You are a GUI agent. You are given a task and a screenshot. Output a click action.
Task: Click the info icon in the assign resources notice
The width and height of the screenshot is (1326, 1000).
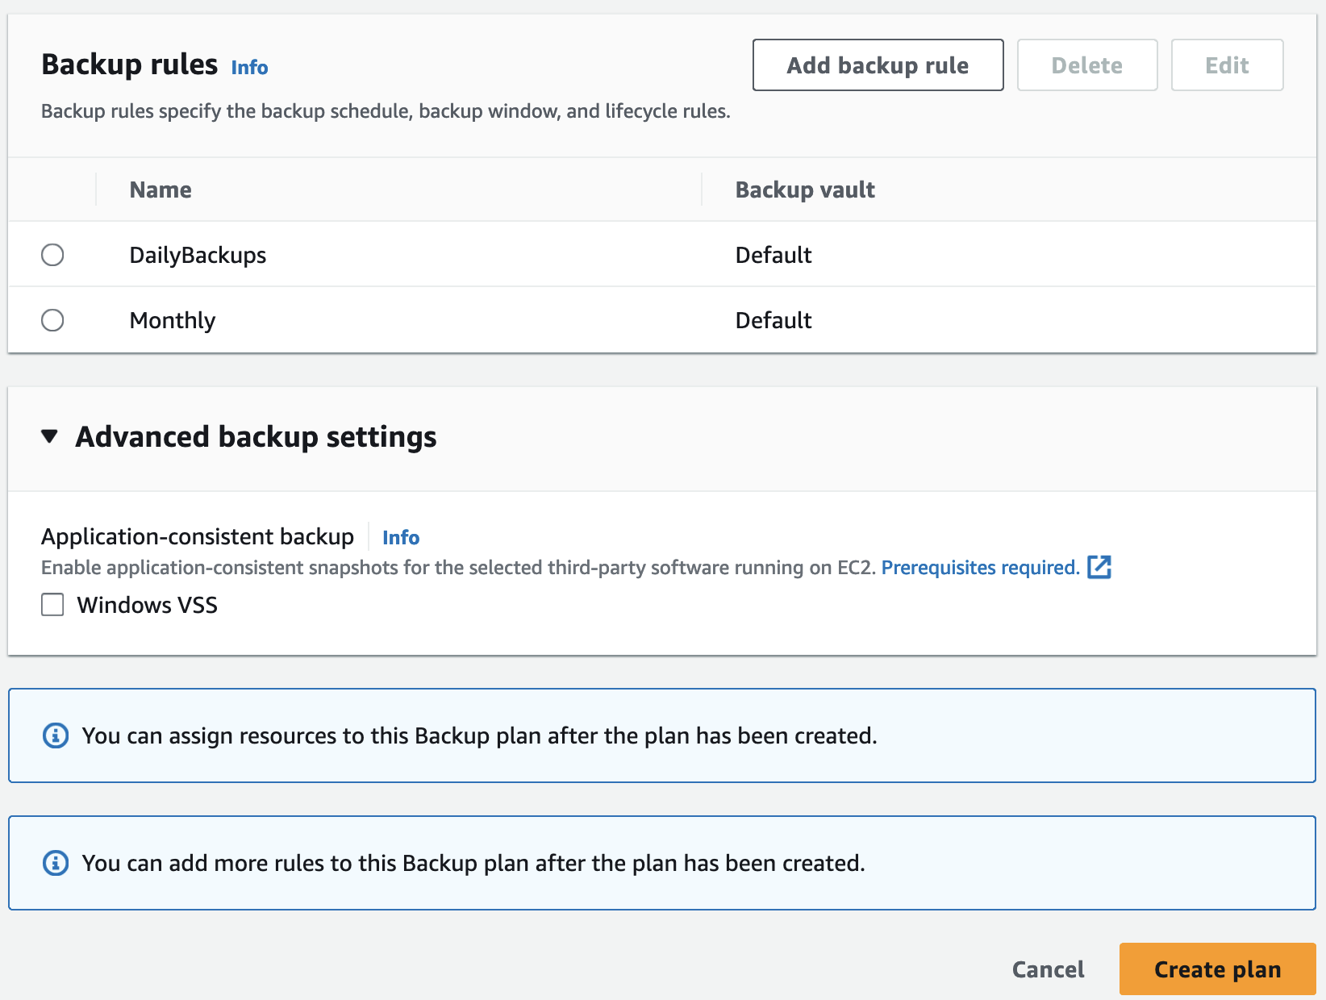click(x=56, y=735)
